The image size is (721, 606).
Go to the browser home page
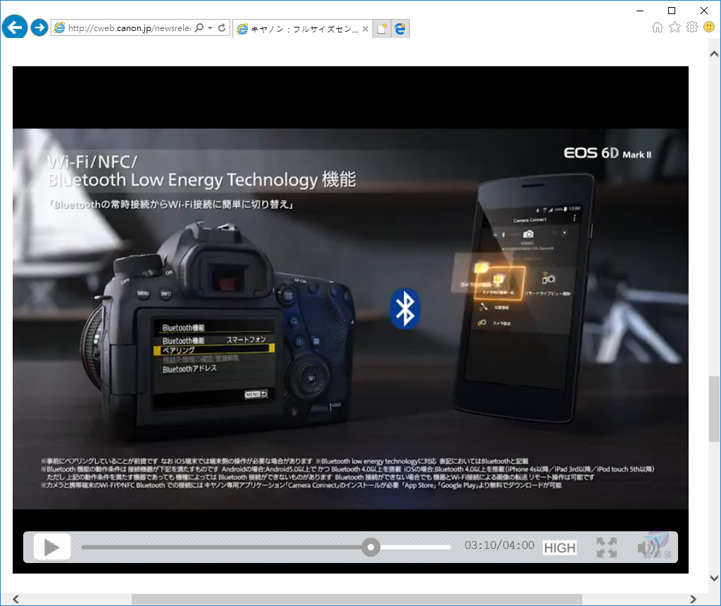pos(658,27)
